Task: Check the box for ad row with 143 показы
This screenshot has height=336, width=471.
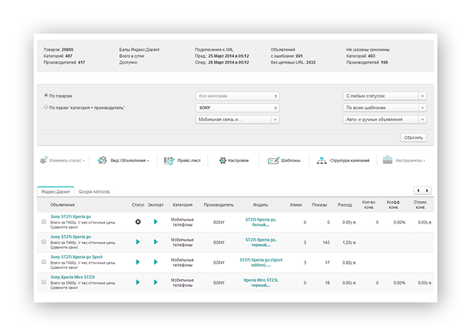Action: (x=44, y=242)
